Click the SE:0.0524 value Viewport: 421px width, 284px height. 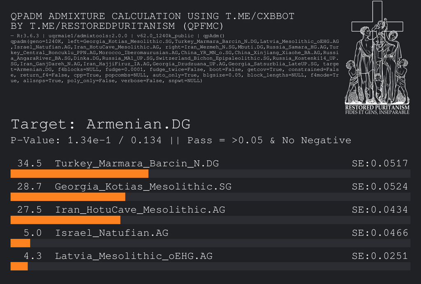click(x=380, y=187)
